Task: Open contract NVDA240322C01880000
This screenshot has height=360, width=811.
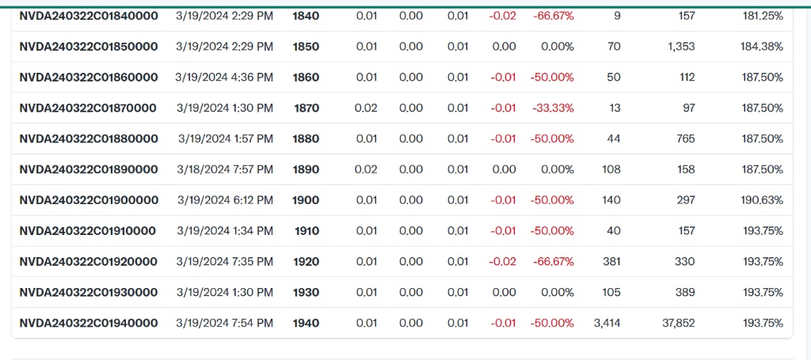Action: (x=89, y=139)
